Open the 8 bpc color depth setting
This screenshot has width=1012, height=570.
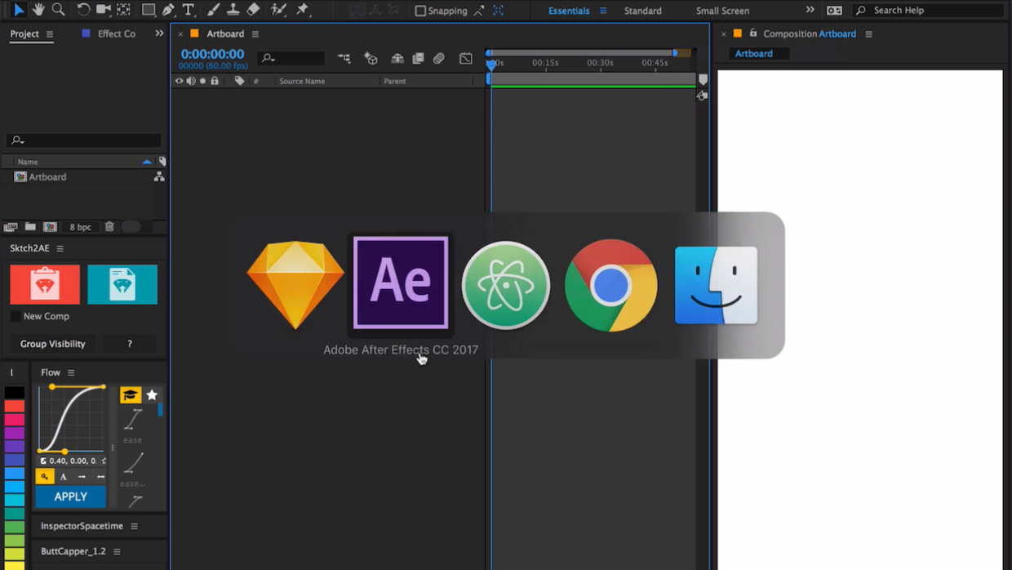[x=80, y=227]
